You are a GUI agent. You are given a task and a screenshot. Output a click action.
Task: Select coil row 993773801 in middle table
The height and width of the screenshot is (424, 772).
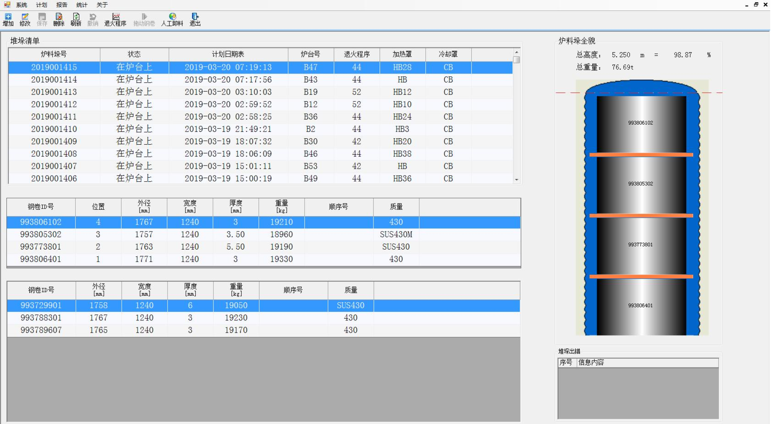click(x=263, y=247)
